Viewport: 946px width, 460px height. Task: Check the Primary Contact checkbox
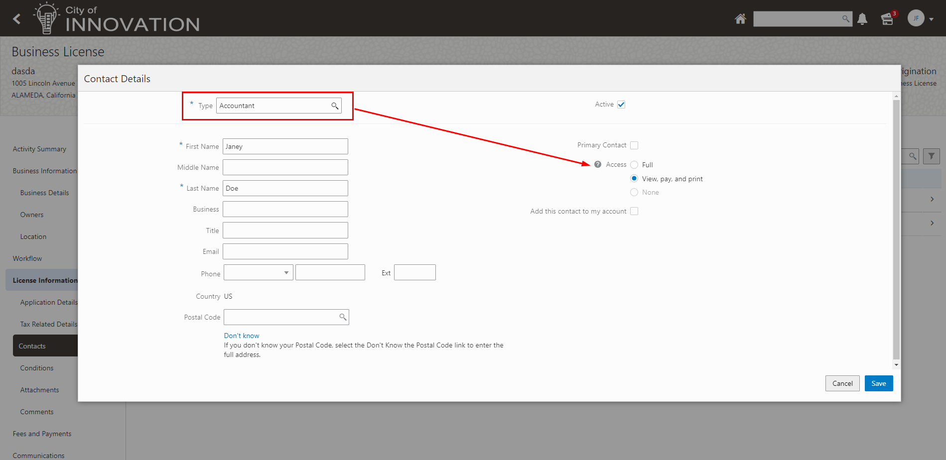pyautogui.click(x=634, y=145)
